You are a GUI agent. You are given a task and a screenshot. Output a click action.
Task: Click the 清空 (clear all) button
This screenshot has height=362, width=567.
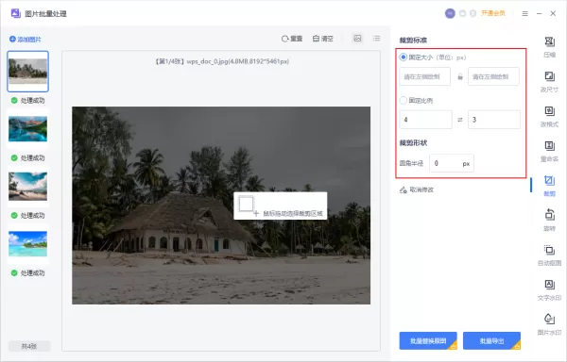pos(323,39)
